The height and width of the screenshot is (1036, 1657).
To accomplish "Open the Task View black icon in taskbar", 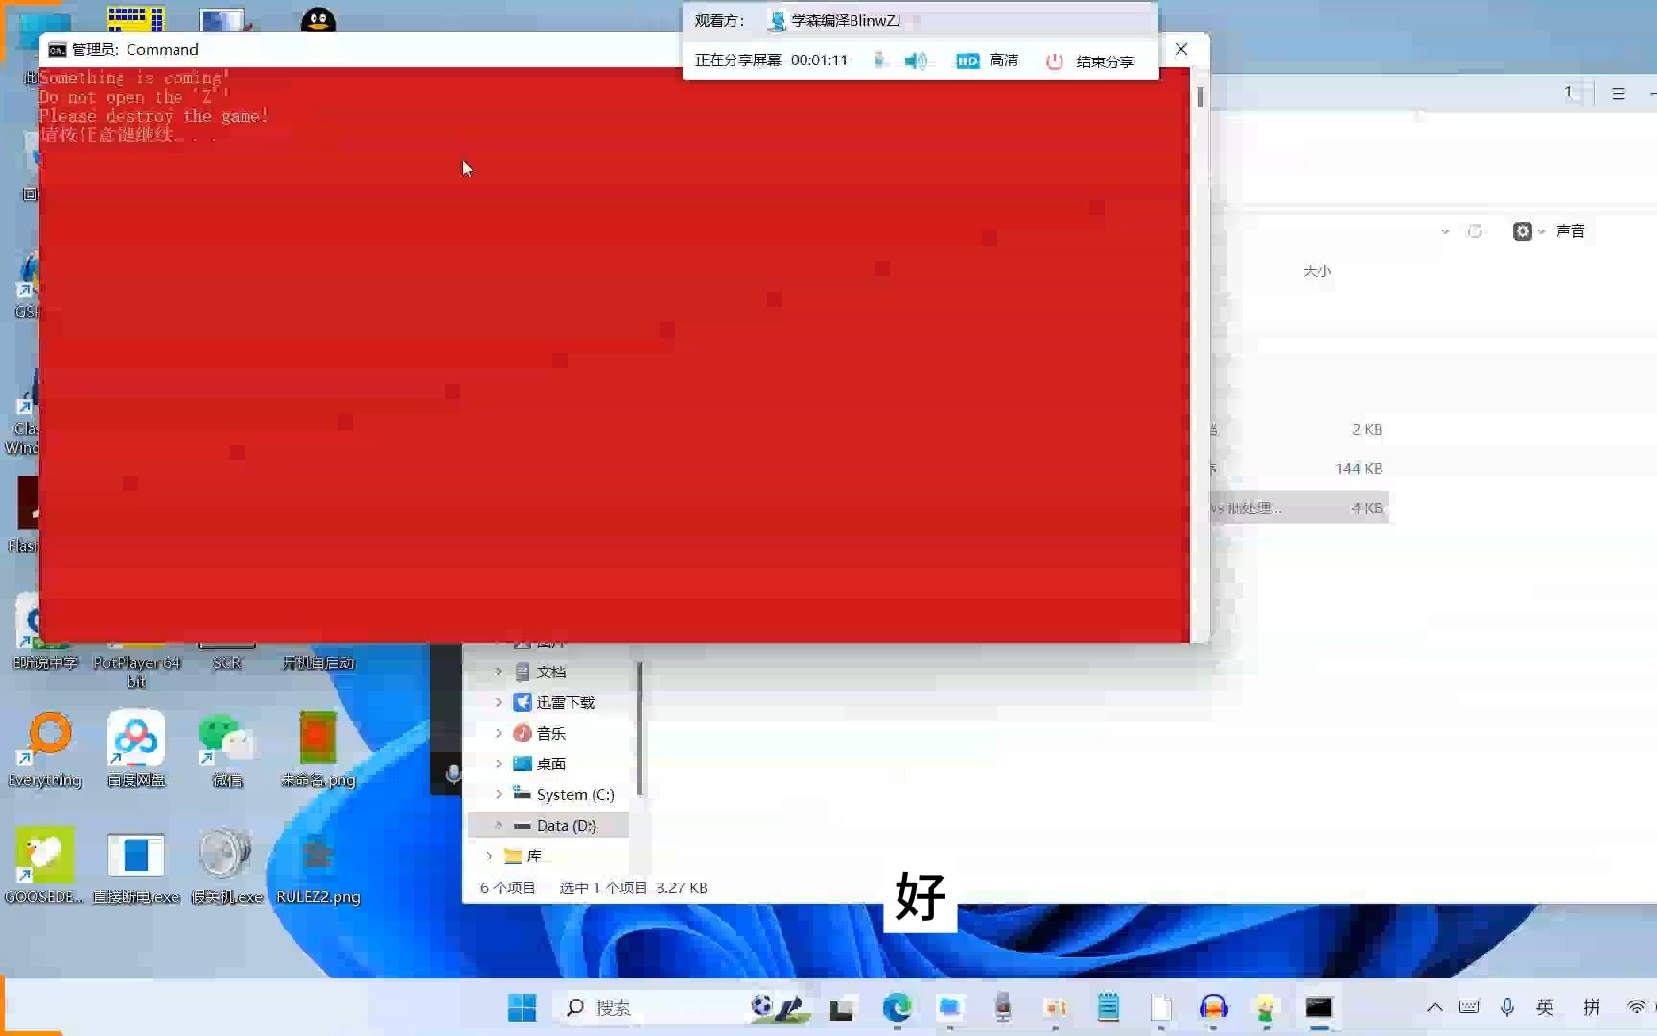I will pos(842,1008).
